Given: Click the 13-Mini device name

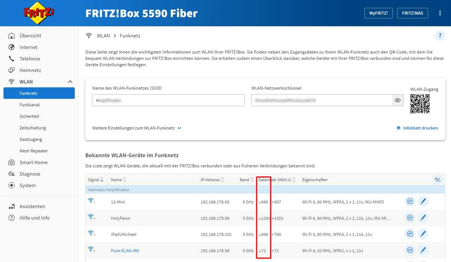Looking at the screenshot, I should [x=118, y=202].
